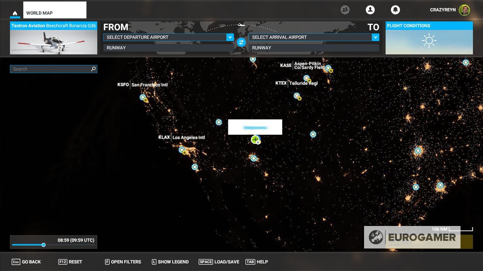Select the Los Angeles Intl airport marker
Image resolution: width=483 pixels, height=271 pixels.
click(x=182, y=150)
